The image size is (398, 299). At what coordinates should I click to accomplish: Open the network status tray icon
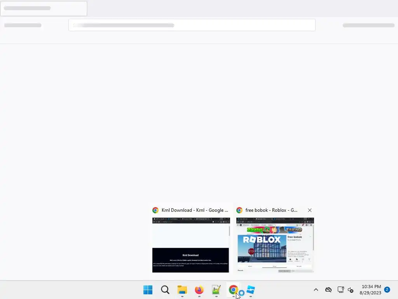(340, 290)
